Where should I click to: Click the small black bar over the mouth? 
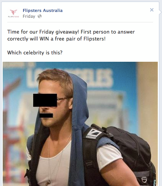[x=46, y=115]
